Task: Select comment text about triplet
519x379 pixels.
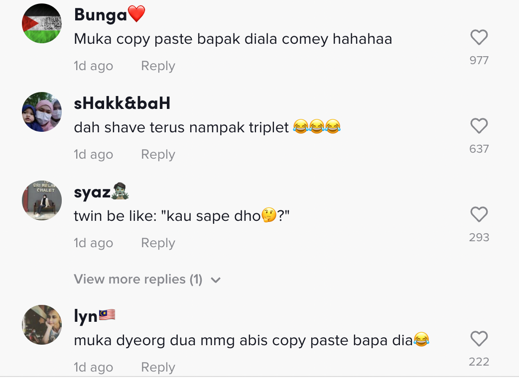Action: tap(207, 127)
